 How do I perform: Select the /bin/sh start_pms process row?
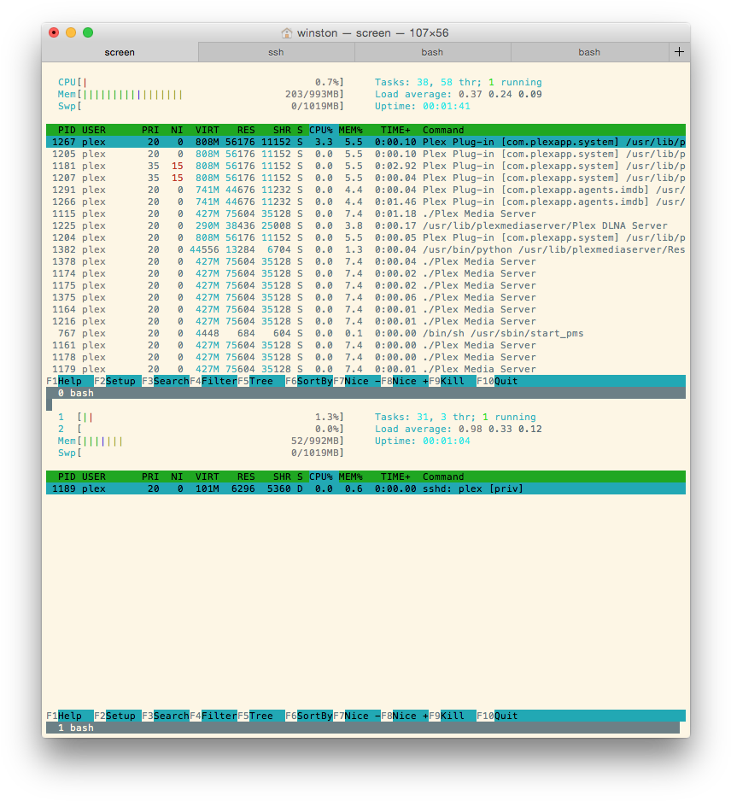pos(365,333)
